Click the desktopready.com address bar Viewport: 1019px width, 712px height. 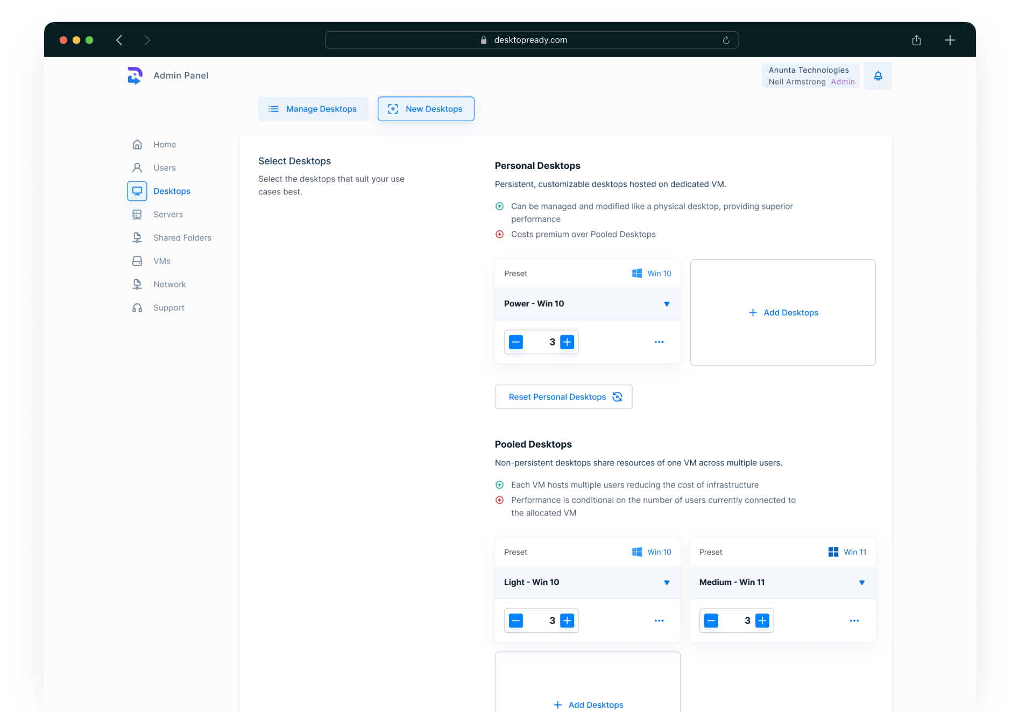pos(530,40)
